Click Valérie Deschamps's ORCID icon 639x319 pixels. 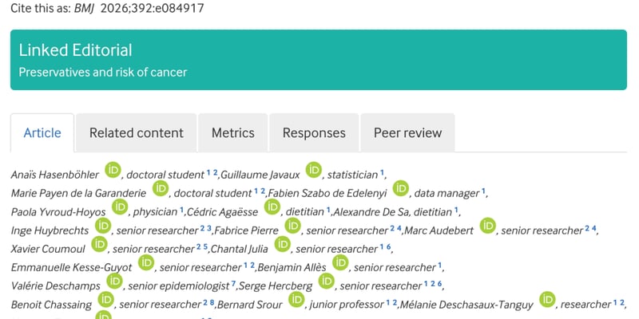(114, 282)
